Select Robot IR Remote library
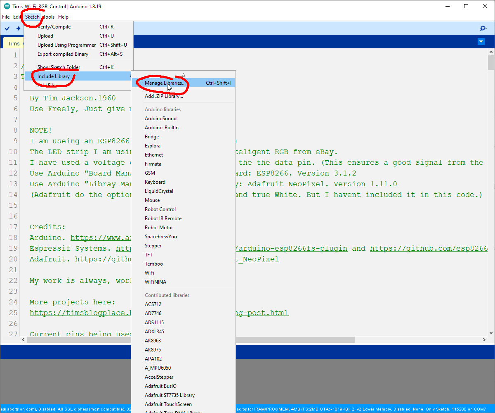495x413 pixels. [x=183, y=218]
